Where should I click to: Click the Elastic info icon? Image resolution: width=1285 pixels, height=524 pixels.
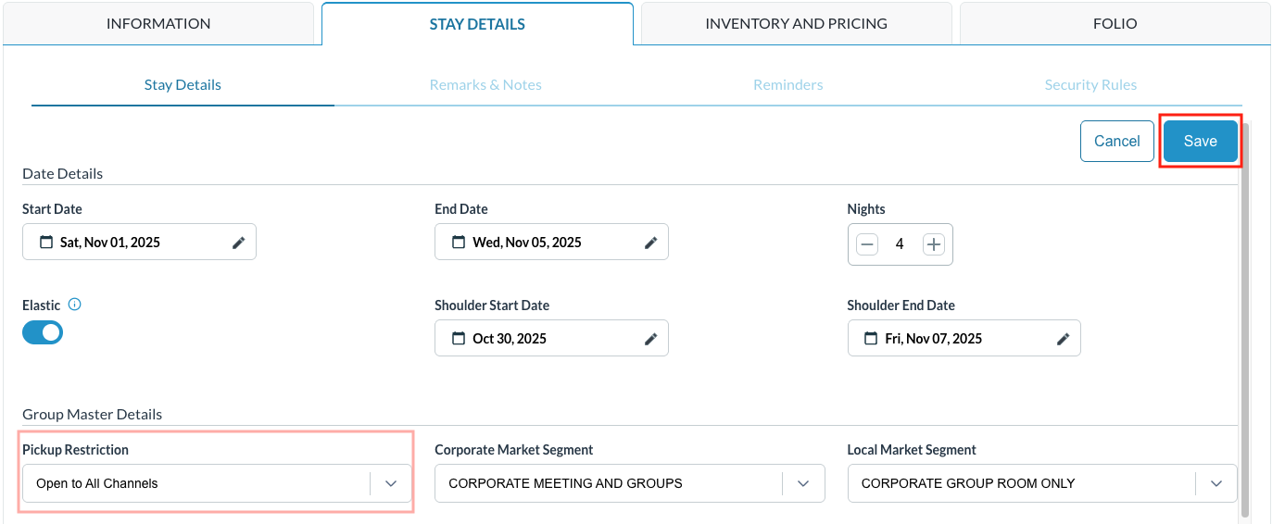pyautogui.click(x=75, y=305)
